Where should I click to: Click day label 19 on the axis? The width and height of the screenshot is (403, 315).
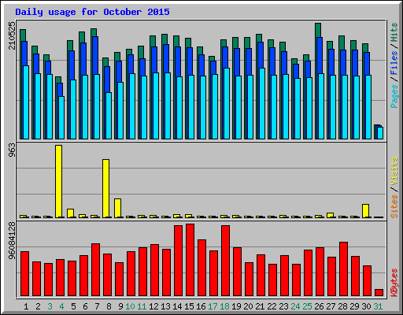click(236, 306)
